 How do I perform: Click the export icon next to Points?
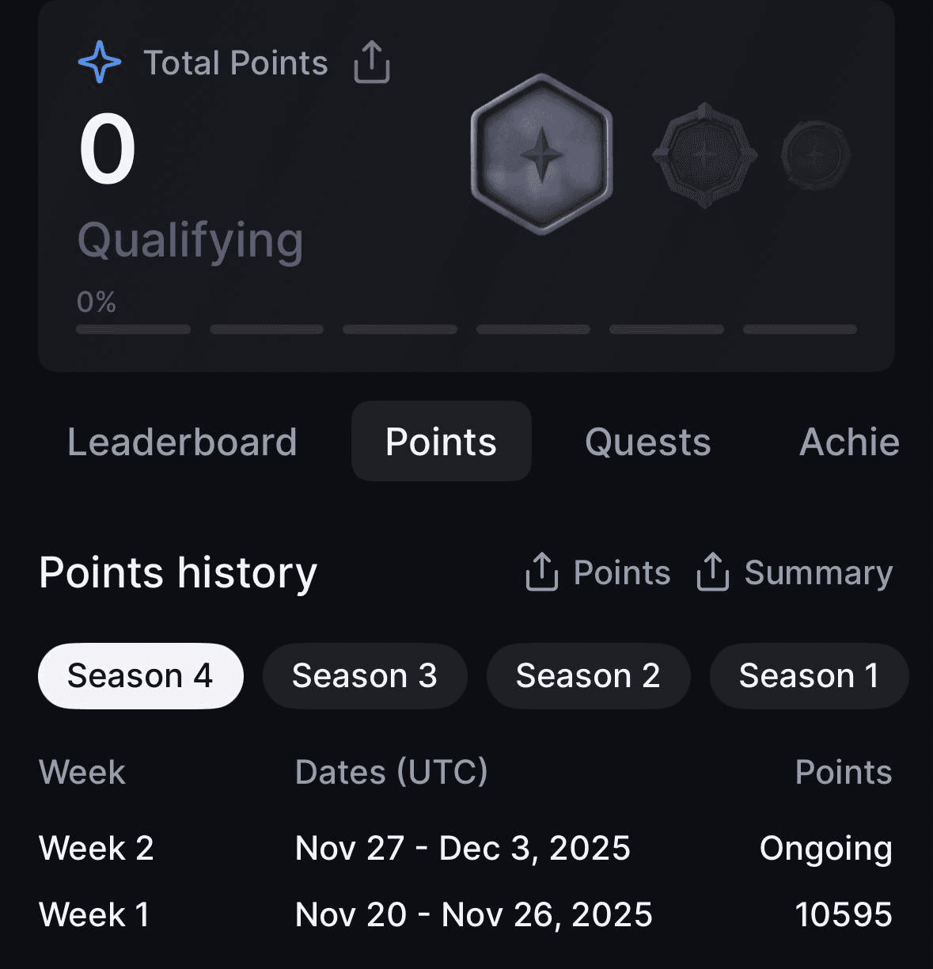pyautogui.click(x=542, y=572)
